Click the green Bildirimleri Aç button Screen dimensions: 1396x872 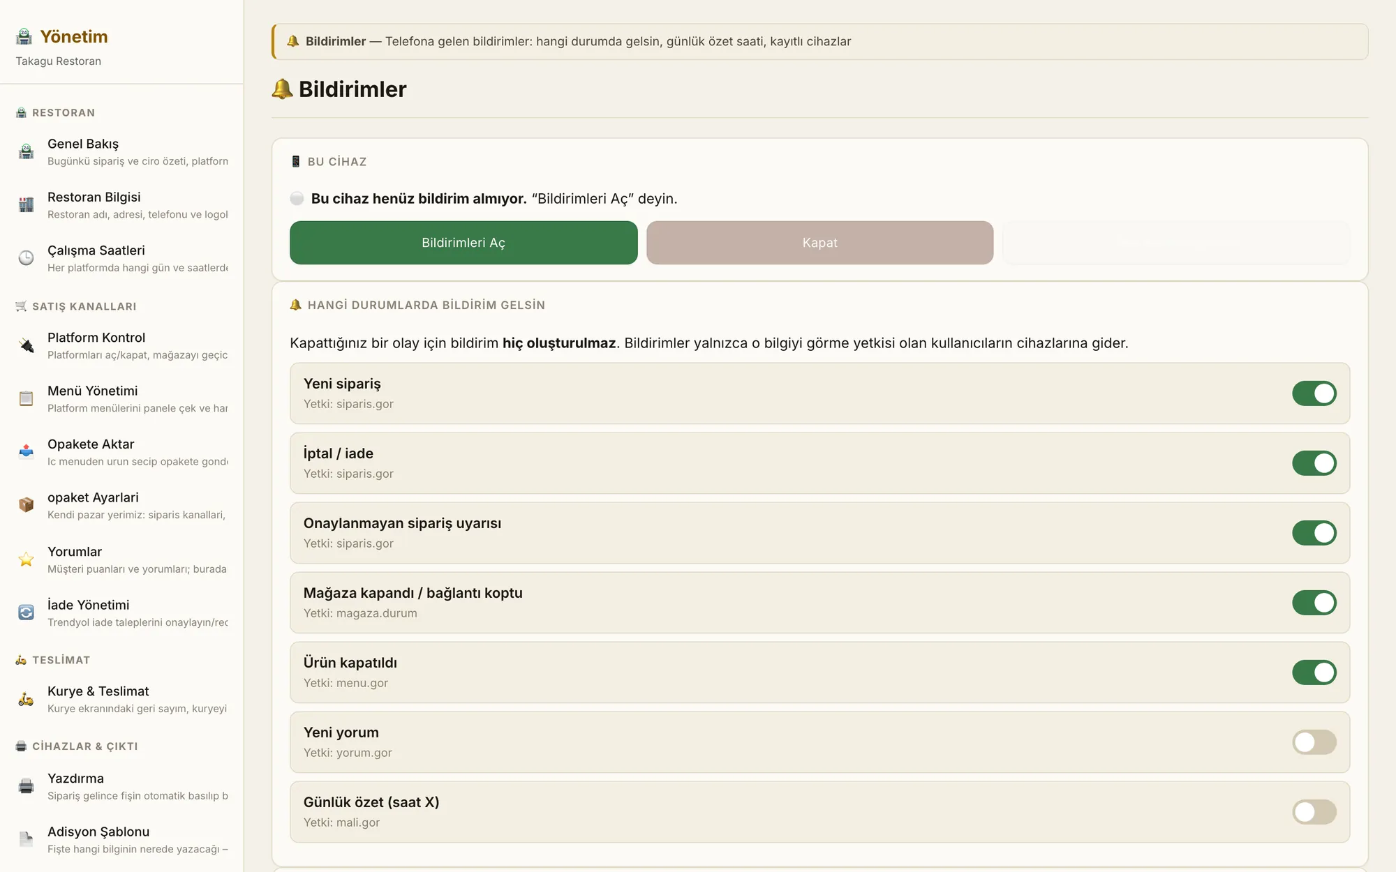tap(463, 243)
